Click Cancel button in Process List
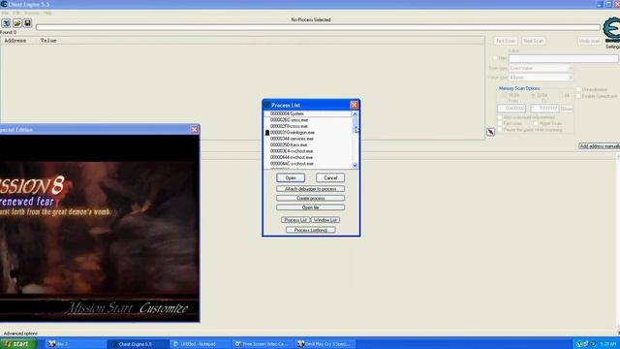 click(330, 178)
